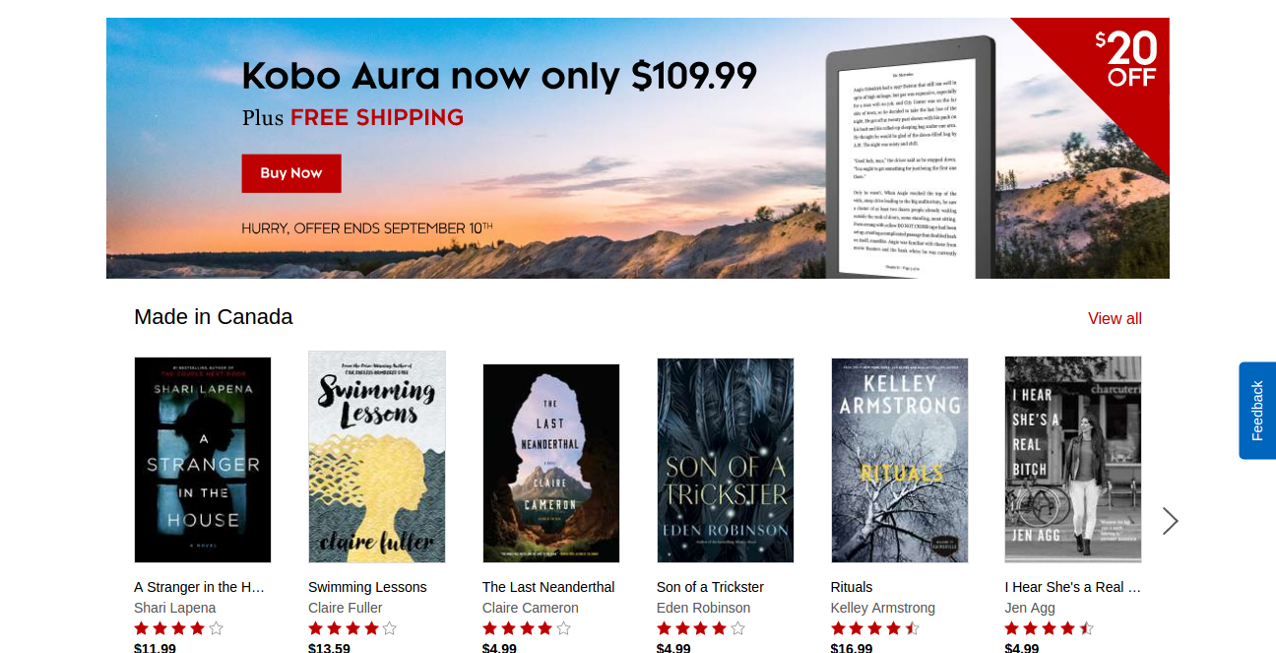Select I Hear She's a Real Bitch cover
The height and width of the screenshot is (653, 1276).
[1073, 460]
